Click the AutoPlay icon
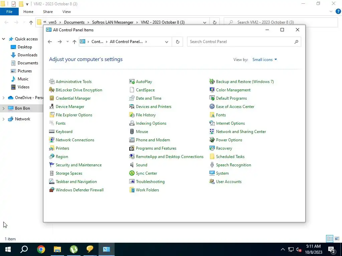Screen dimensions: 342x256 tap(132, 82)
